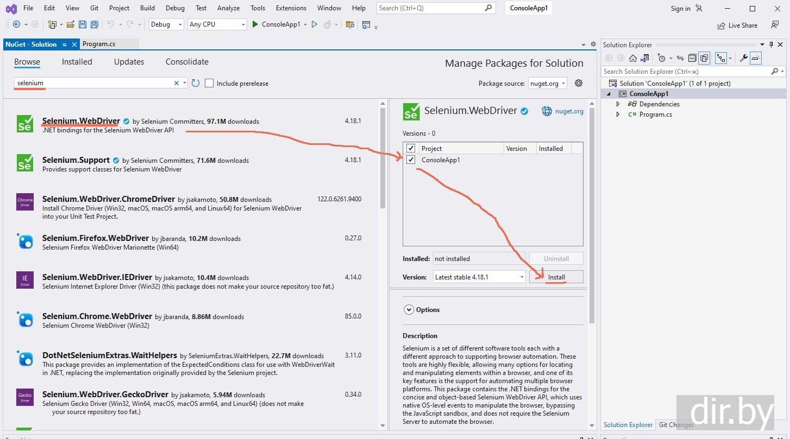Open the Package source nuget.org dropdown

pyautogui.click(x=547, y=83)
